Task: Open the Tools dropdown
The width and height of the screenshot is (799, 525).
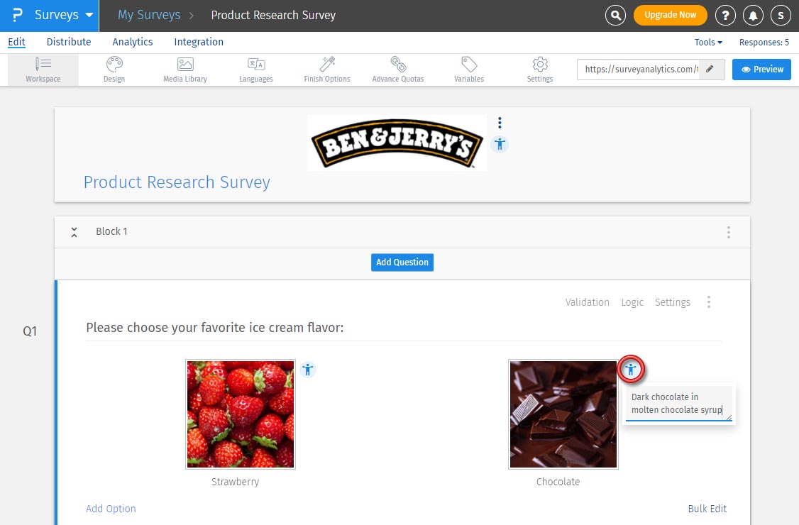Action: [707, 42]
